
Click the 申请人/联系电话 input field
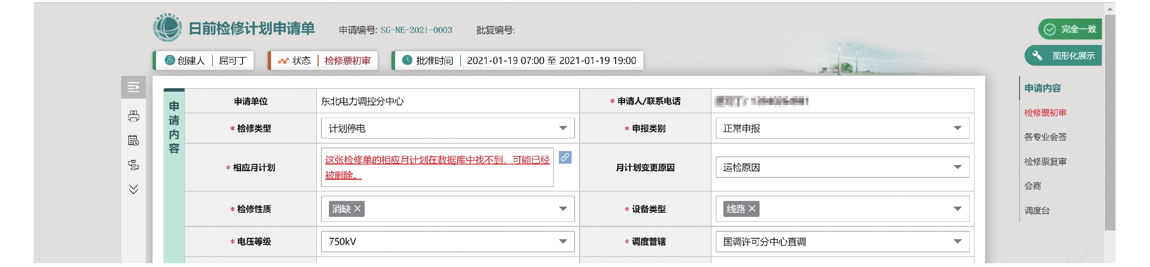pos(842,101)
